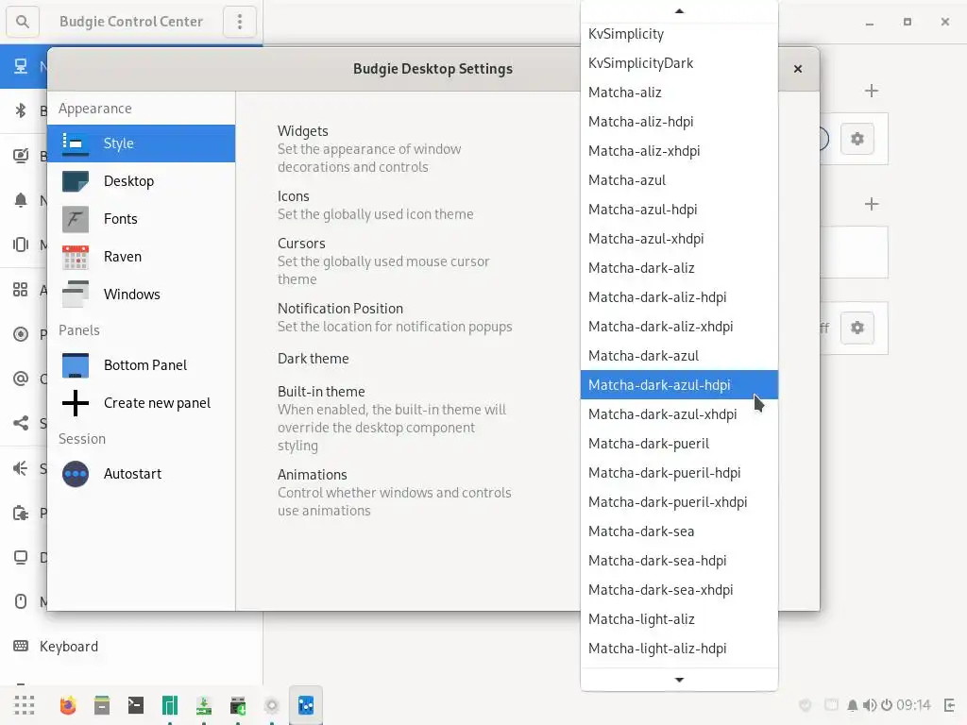Select Matcha-dark-sea-xhdpi theme

point(679,590)
